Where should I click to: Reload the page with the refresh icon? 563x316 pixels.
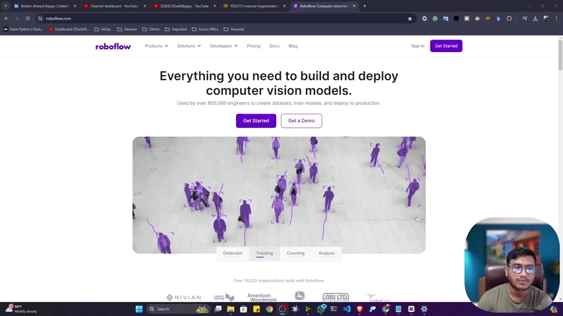click(x=27, y=18)
